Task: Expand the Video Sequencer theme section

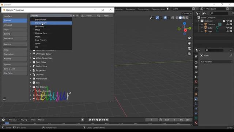Action: pyautogui.click(x=31, y=58)
